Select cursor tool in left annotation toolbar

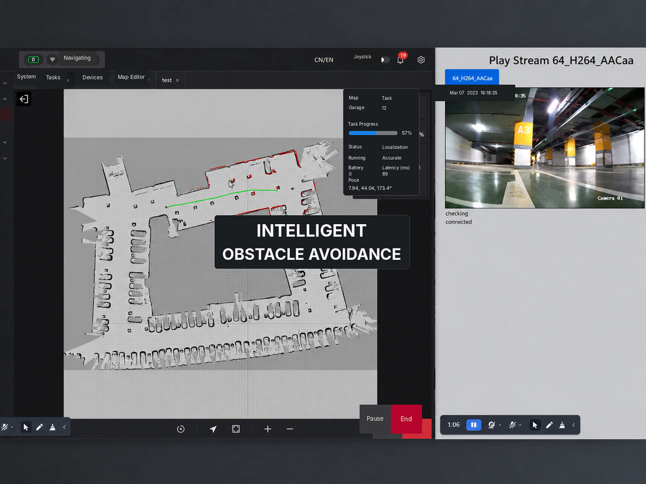pos(26,427)
